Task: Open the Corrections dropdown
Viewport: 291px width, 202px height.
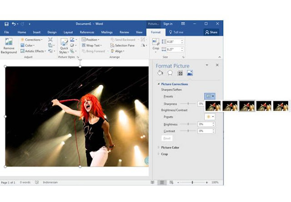Action: (31, 40)
